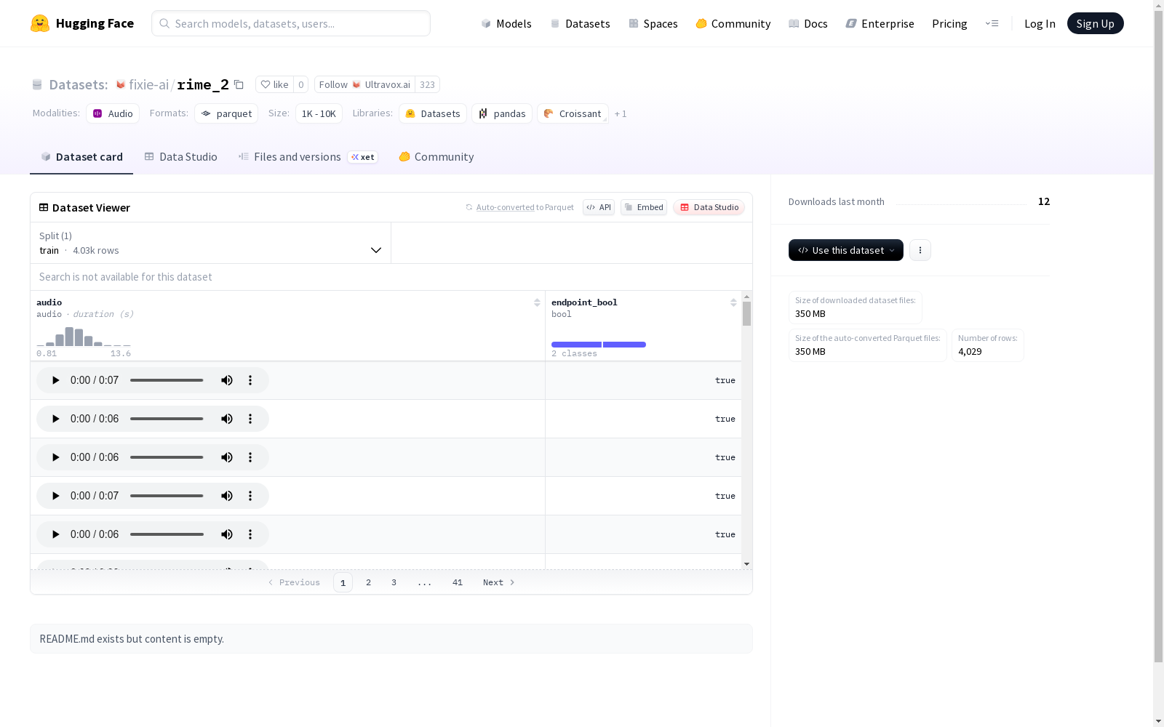Expand the Split train dropdown

(210, 243)
